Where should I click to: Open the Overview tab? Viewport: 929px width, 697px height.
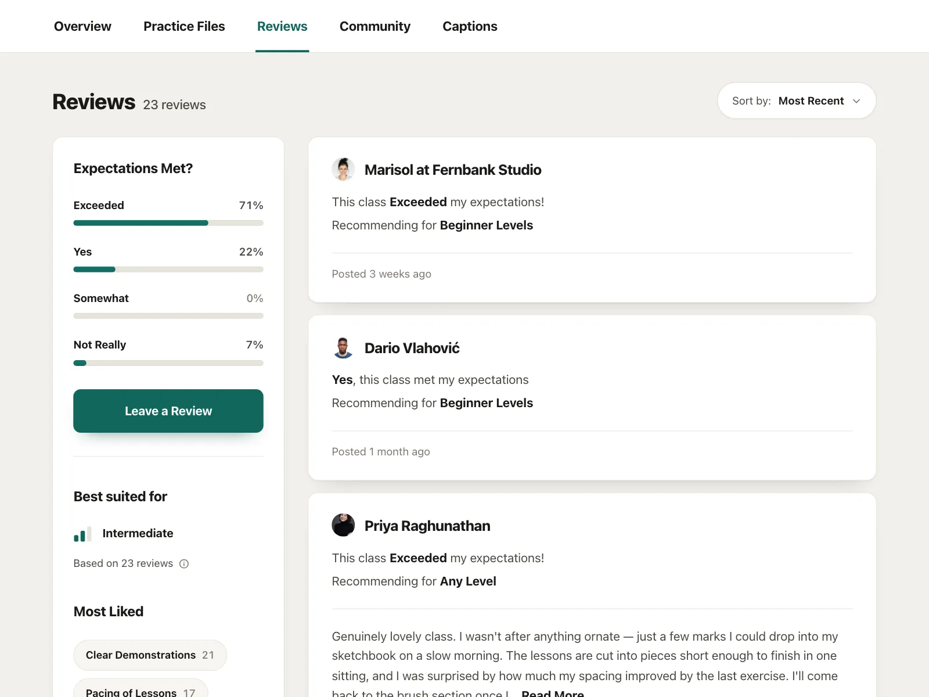coord(82,26)
